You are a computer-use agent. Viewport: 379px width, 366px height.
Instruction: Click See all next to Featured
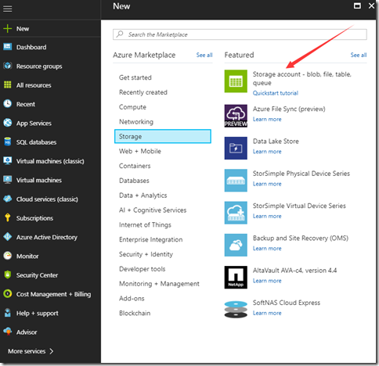(359, 55)
